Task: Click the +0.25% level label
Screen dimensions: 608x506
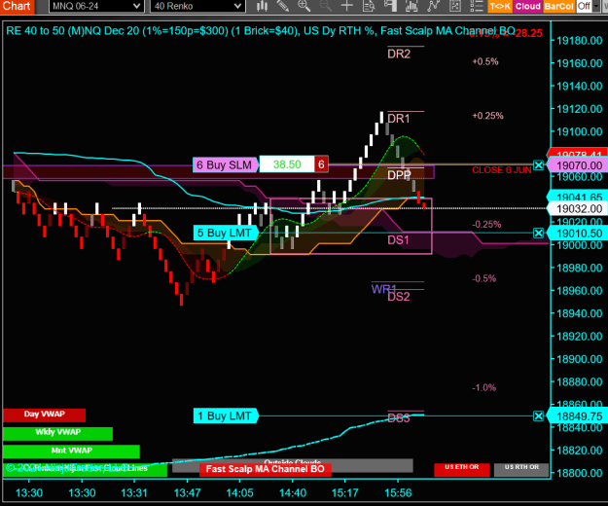Action: pyautogui.click(x=487, y=116)
